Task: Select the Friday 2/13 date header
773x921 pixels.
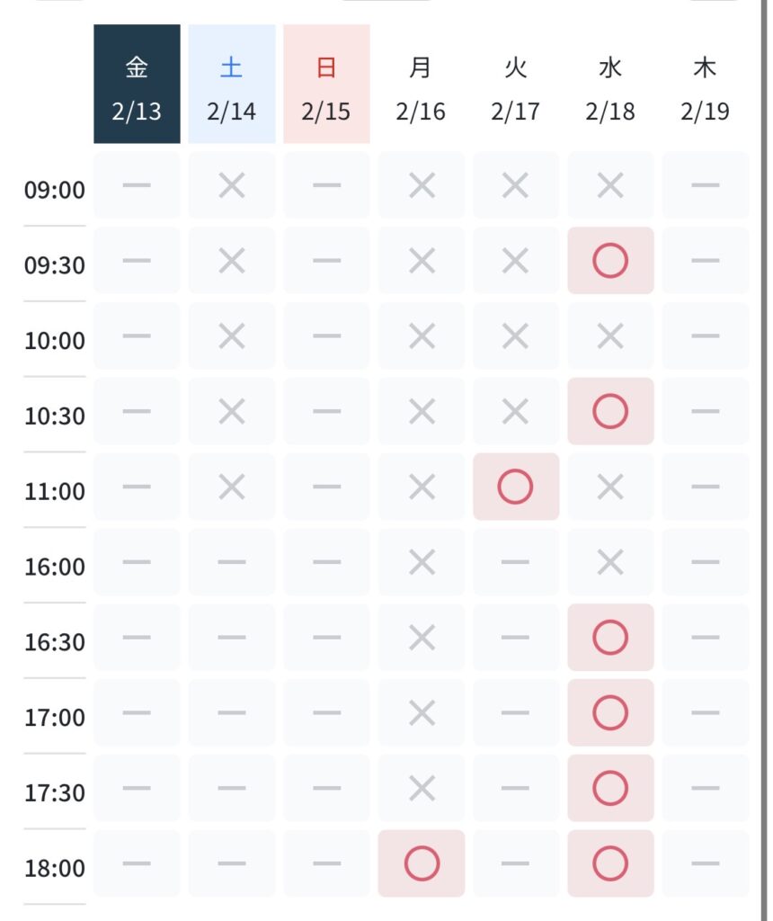Action: click(x=137, y=85)
